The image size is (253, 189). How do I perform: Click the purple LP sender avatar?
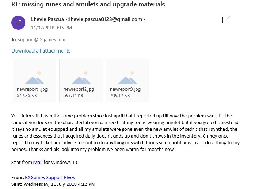click(x=18, y=23)
